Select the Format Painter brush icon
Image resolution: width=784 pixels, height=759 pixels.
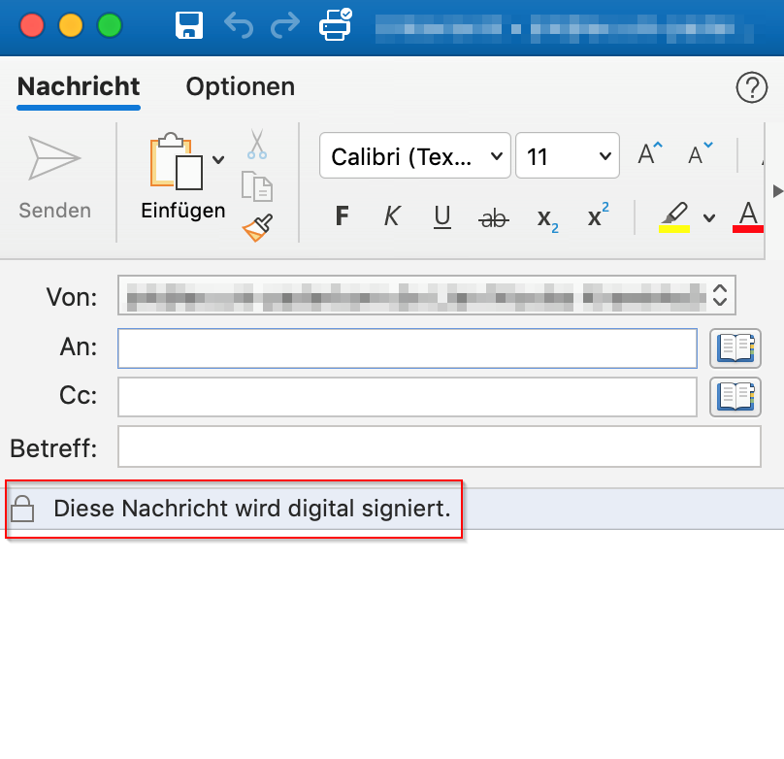(x=256, y=227)
